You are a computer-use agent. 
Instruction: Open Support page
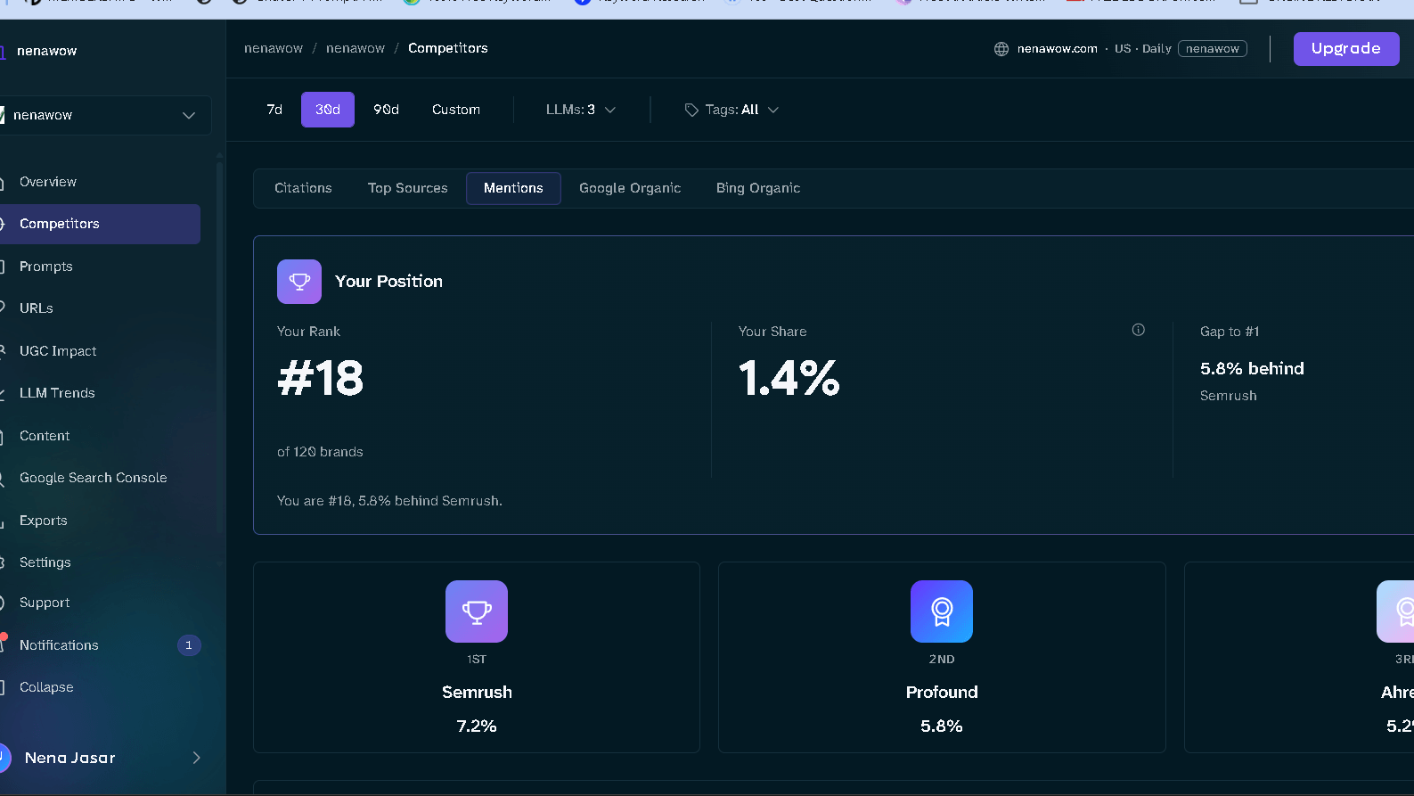click(x=45, y=603)
